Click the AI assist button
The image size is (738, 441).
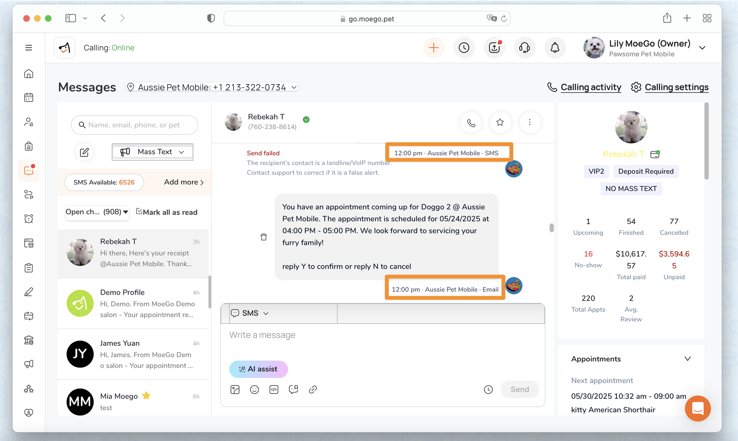tap(258, 369)
